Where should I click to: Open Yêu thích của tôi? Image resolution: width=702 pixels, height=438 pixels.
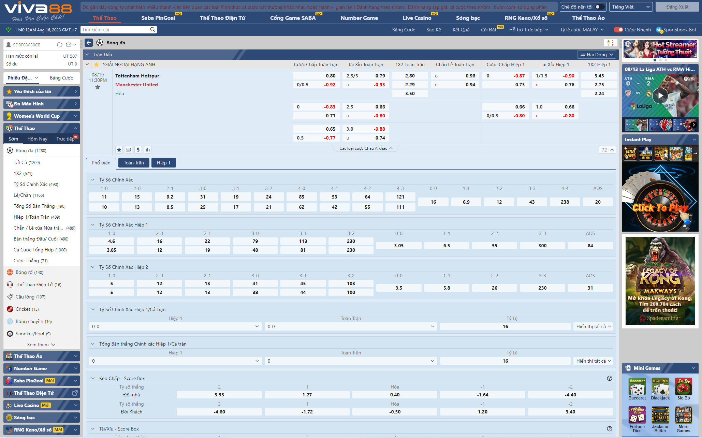[x=42, y=91]
